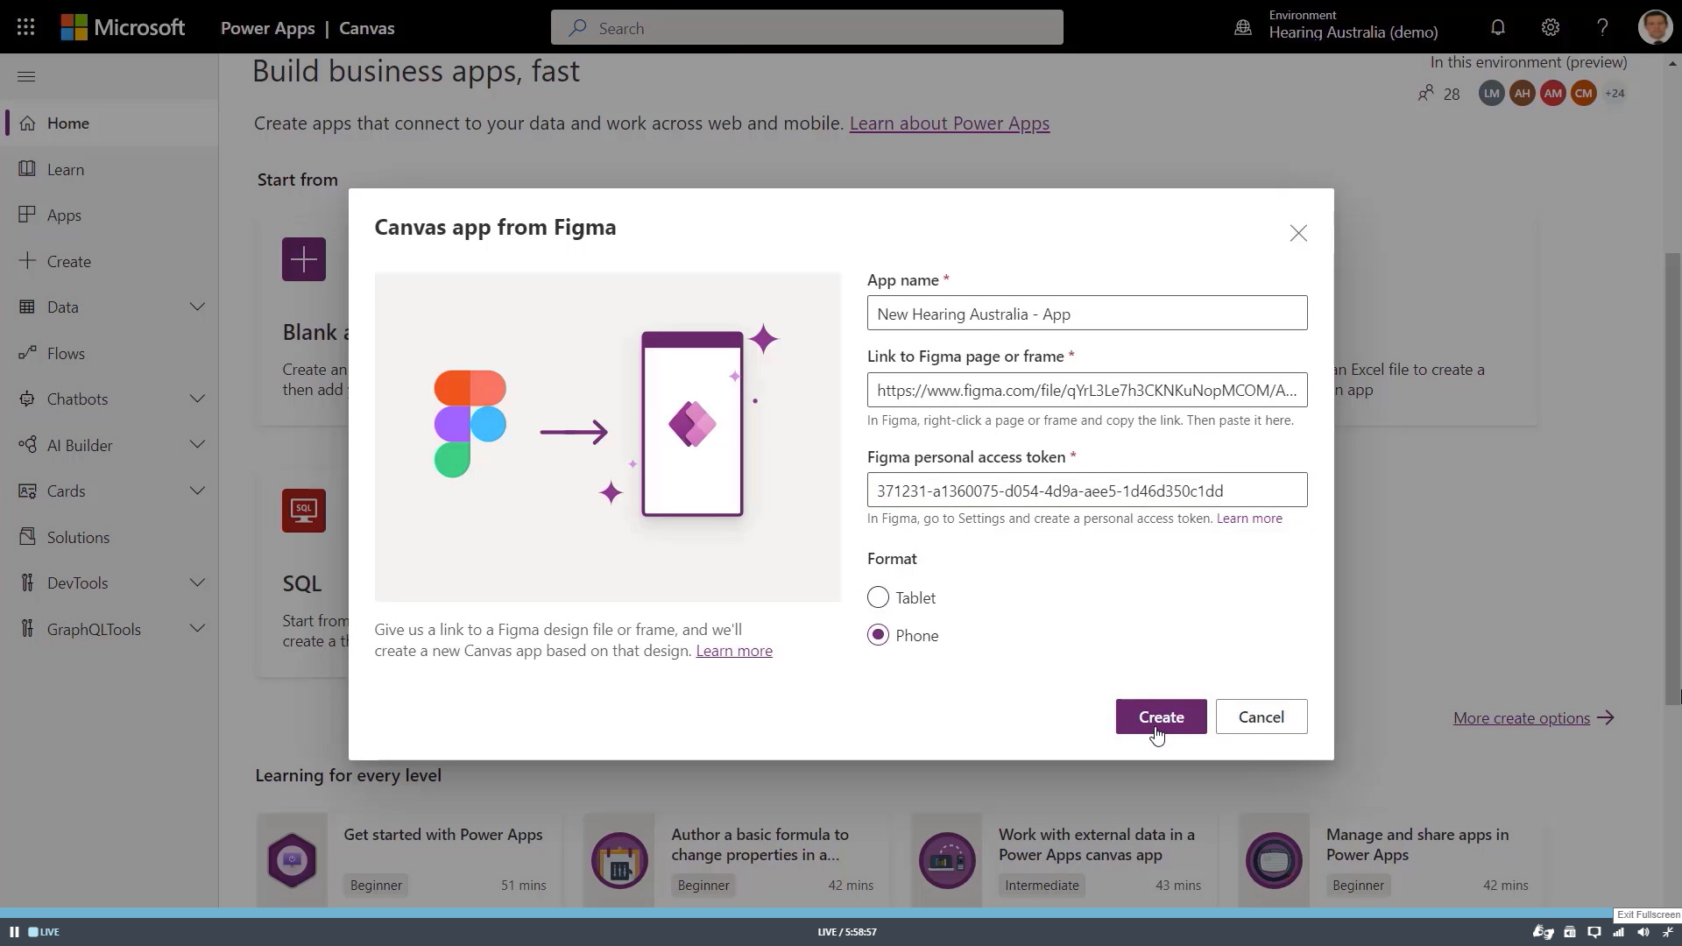Open the Settings gear
1682x946 pixels.
pyautogui.click(x=1551, y=27)
